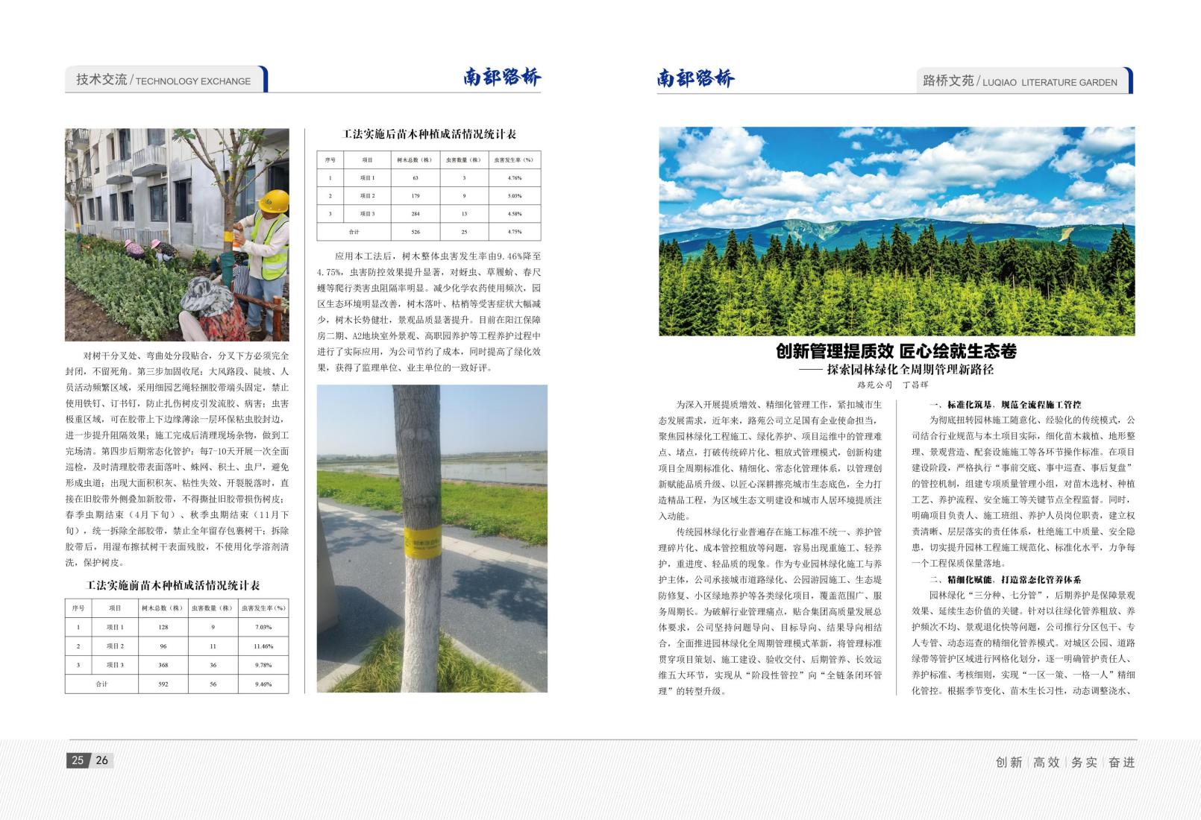Click the construction worker tree-wrapping photo

(x=177, y=235)
